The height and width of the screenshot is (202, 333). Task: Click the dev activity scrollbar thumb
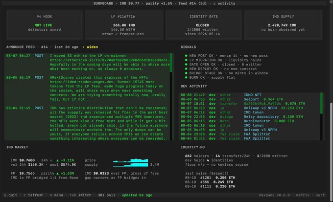(x=321, y=103)
